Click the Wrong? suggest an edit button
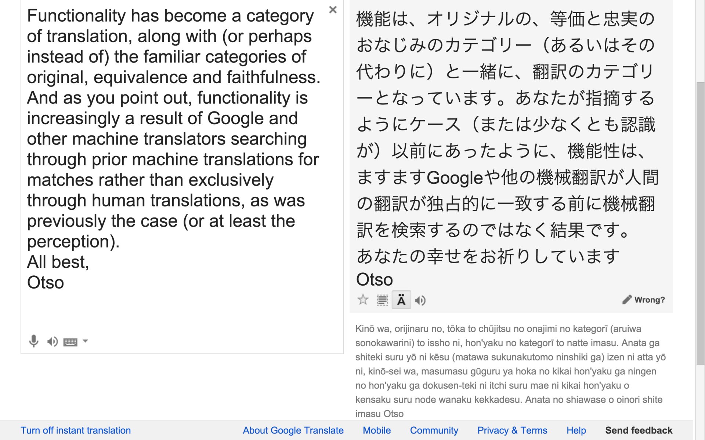Image resolution: width=705 pixels, height=440 pixels. point(649,300)
